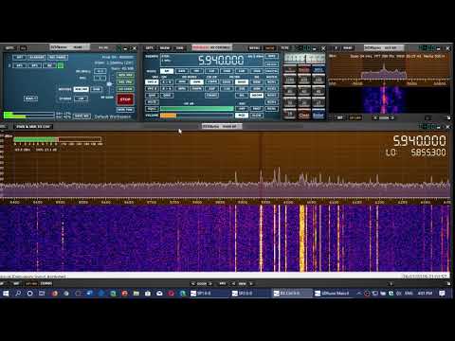The width and height of the screenshot is (455, 341).
Task: Click the MA button in Main title bar
Action: tap(23, 48)
